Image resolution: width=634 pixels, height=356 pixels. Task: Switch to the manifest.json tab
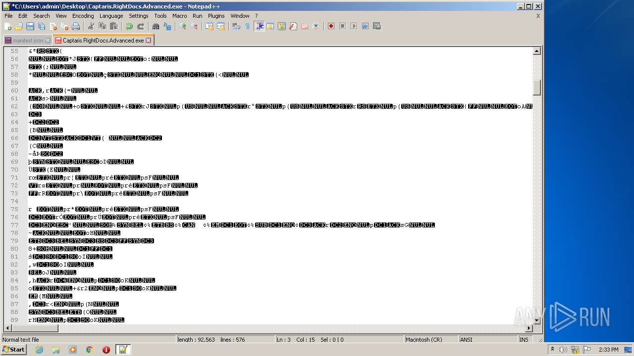[28, 41]
